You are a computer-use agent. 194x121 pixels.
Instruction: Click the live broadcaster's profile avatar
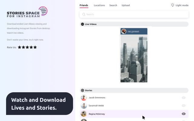point(124,31)
